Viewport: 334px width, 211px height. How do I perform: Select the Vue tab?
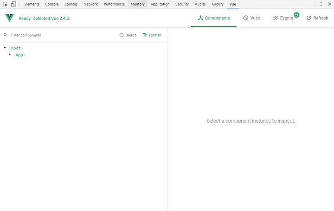(x=232, y=4)
